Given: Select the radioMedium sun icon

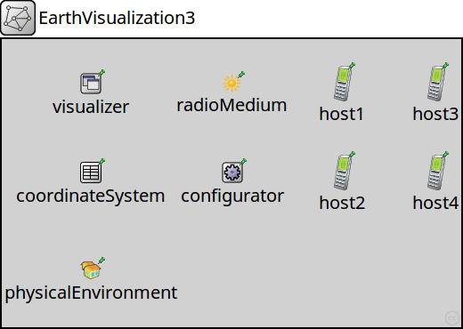Looking at the screenshot, I should point(231,84).
